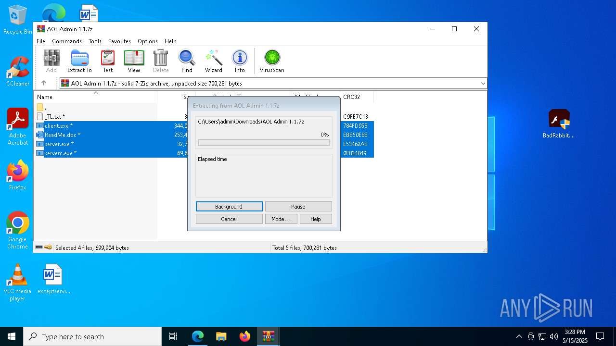Show archive Info icon
The height and width of the screenshot is (346, 616).
pos(240,61)
